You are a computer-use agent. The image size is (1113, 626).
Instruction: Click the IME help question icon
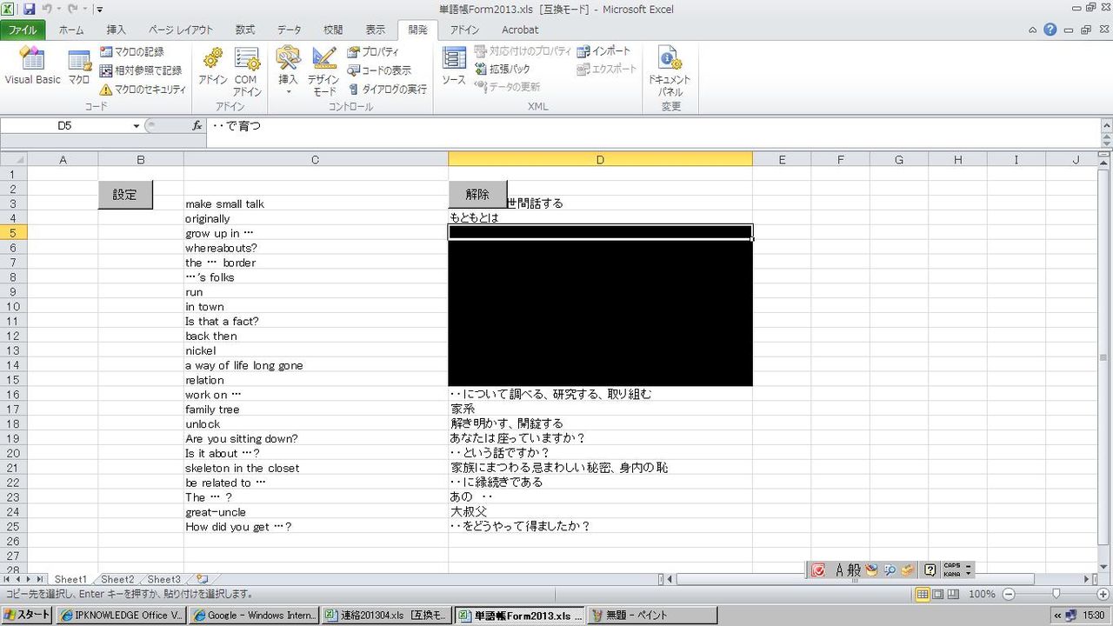point(930,570)
